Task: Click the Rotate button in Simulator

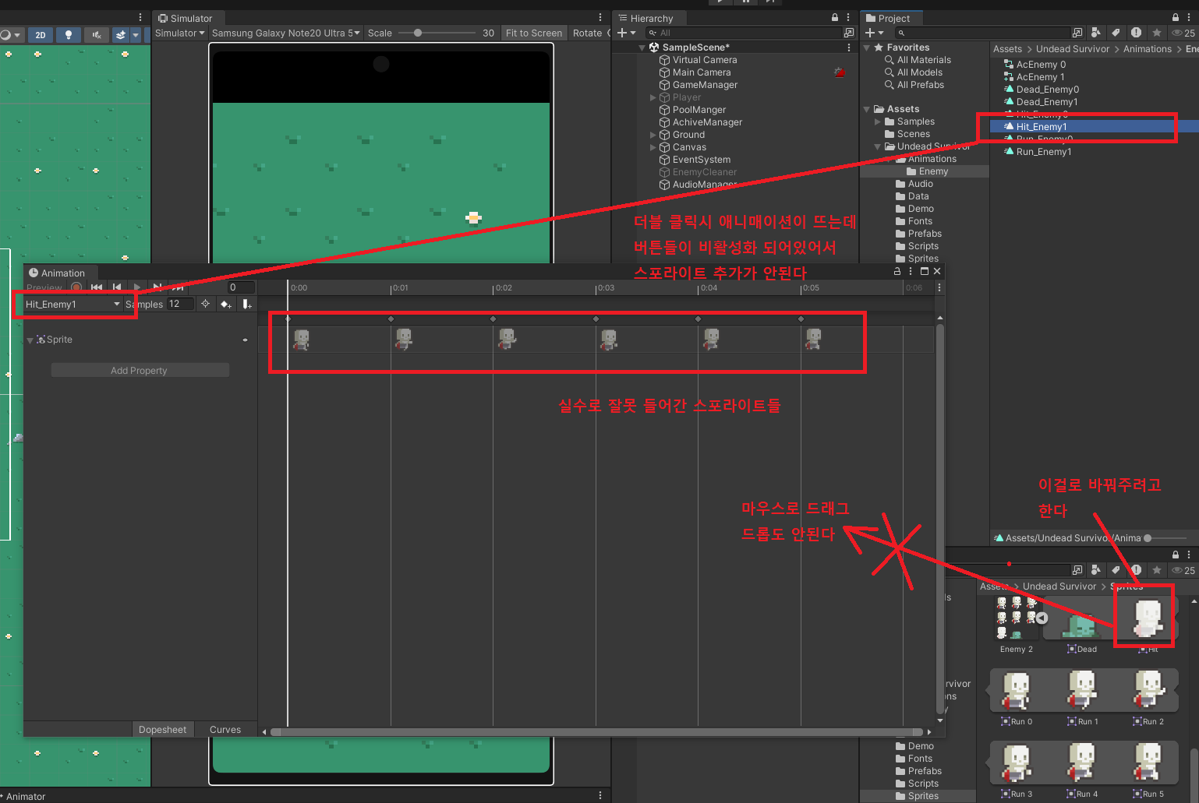Action: 587,33
